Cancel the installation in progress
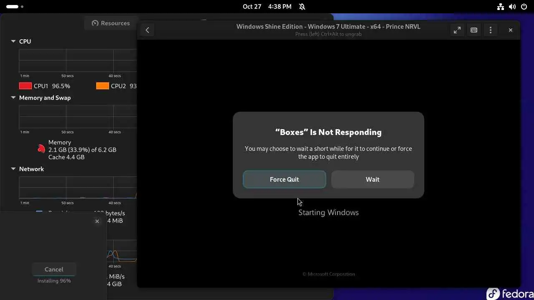 pyautogui.click(x=54, y=269)
